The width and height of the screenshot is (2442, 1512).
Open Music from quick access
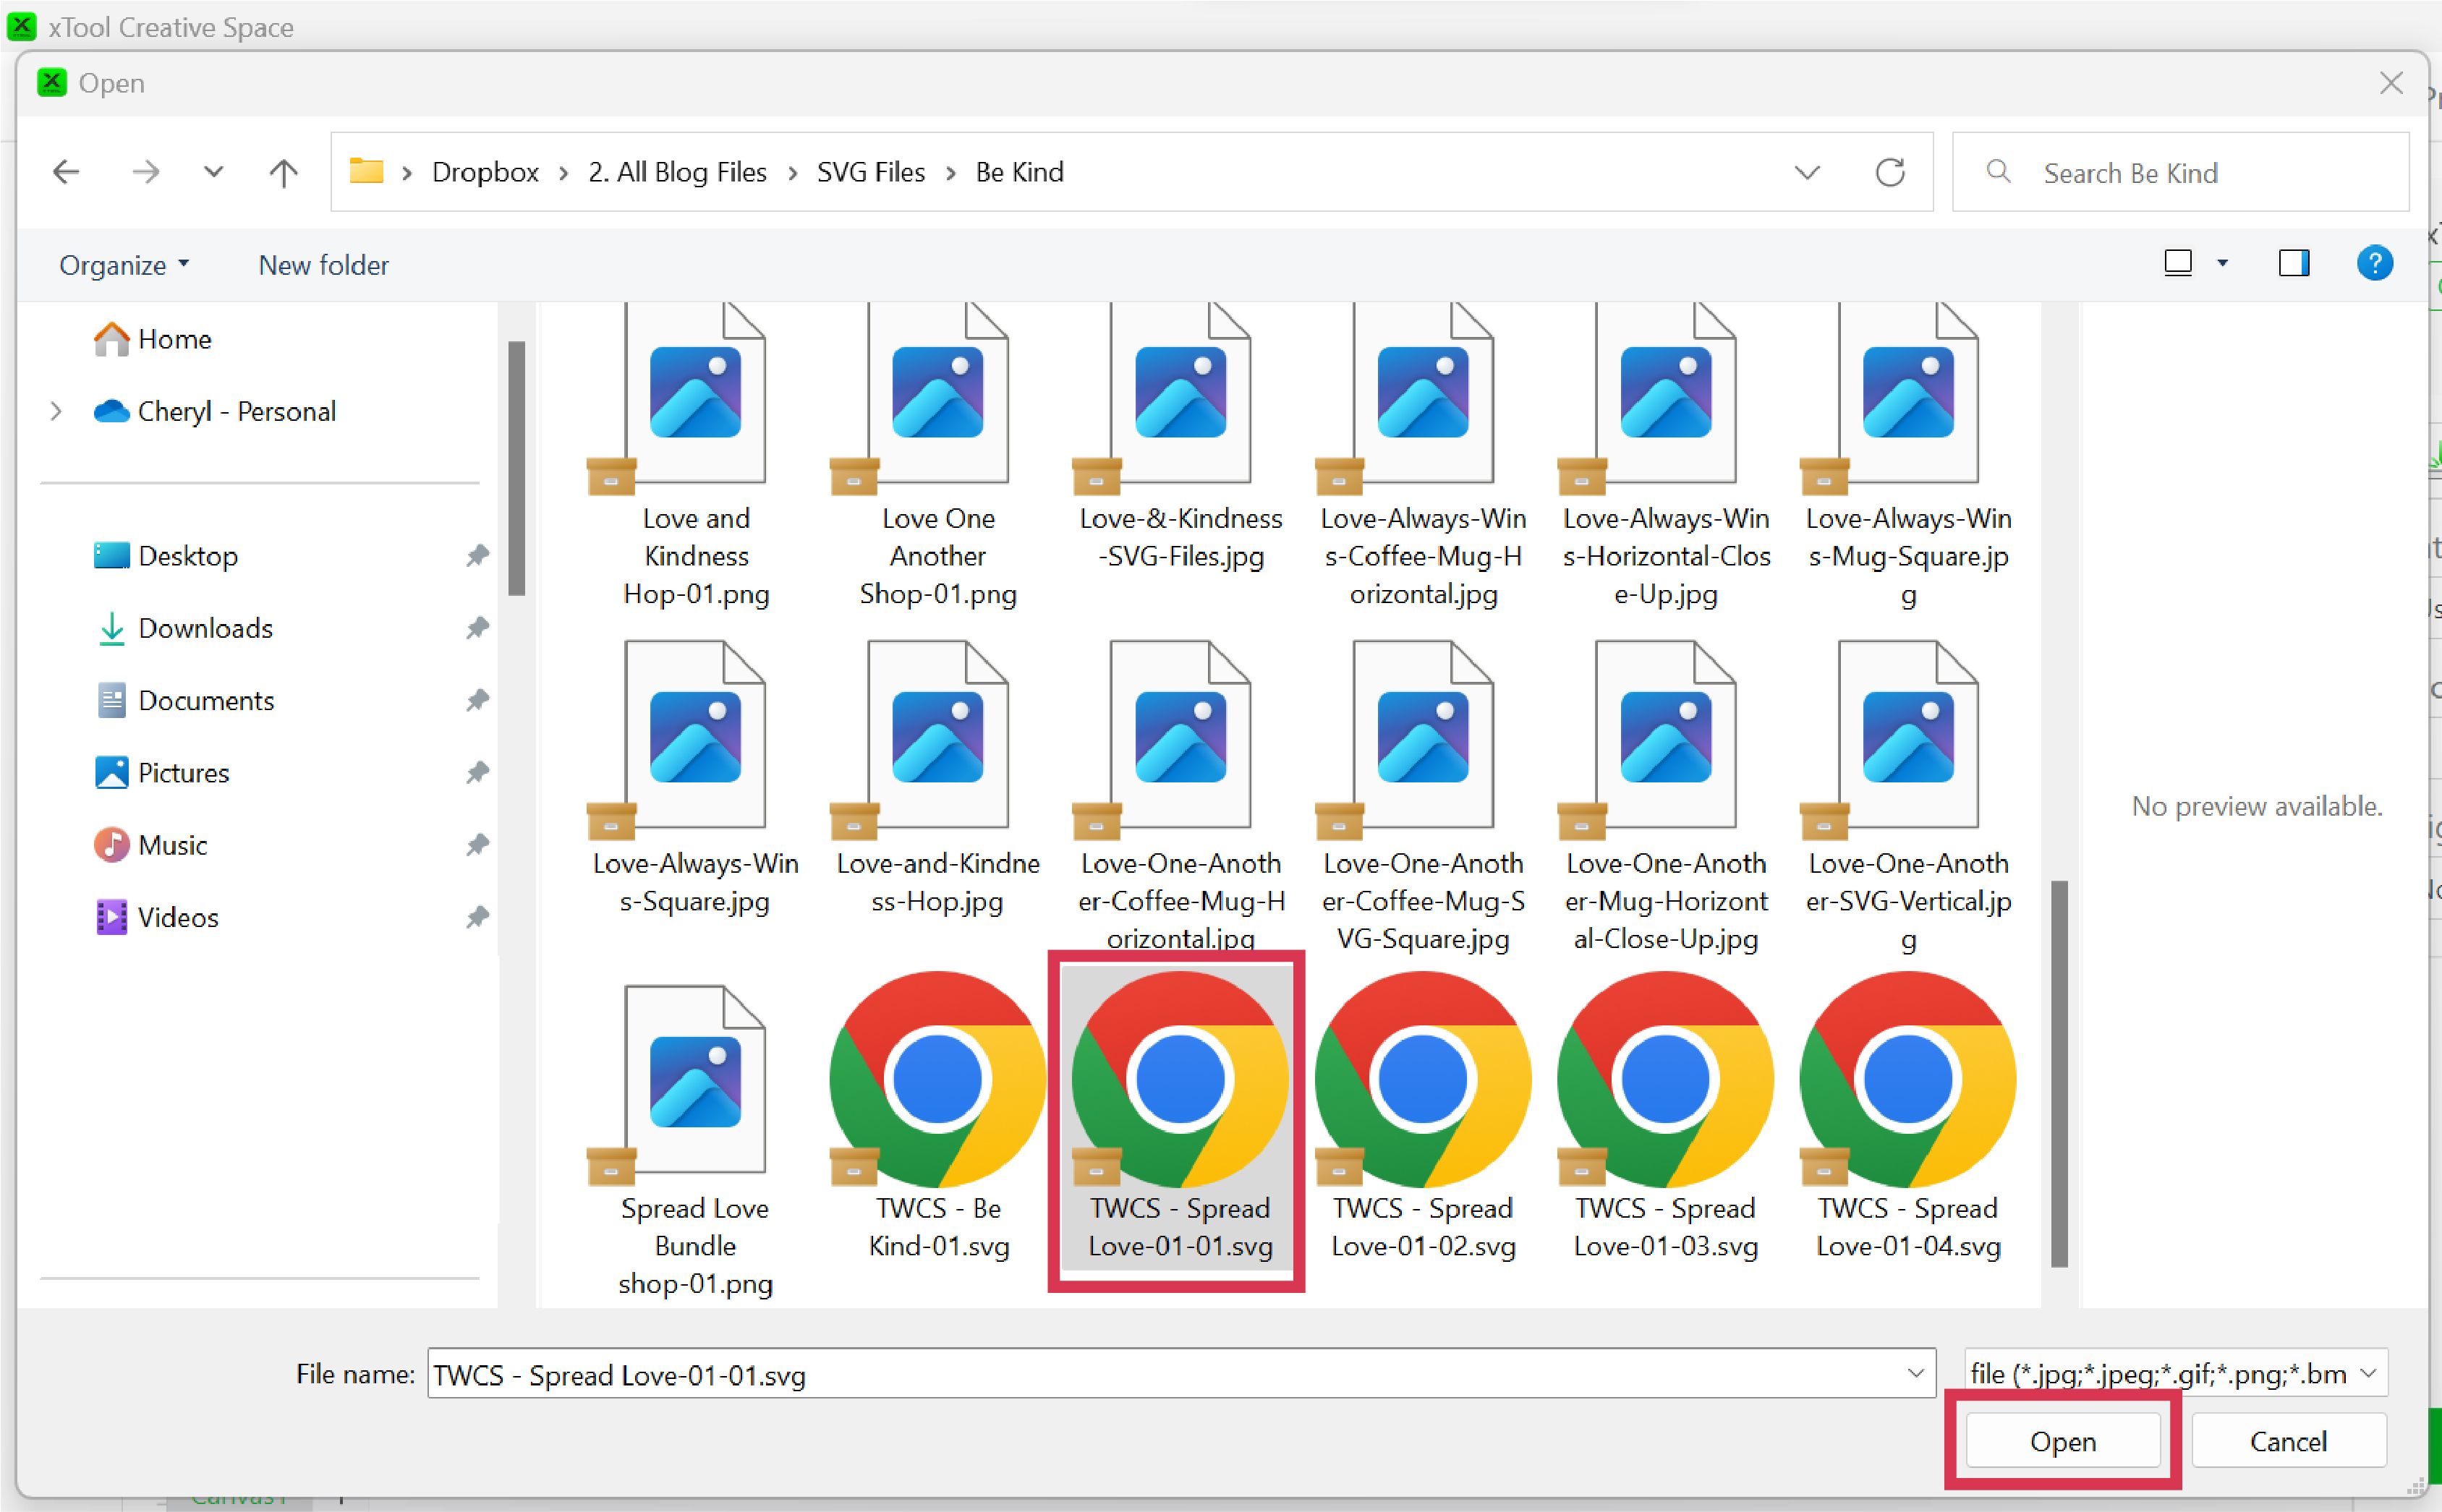pos(150,845)
